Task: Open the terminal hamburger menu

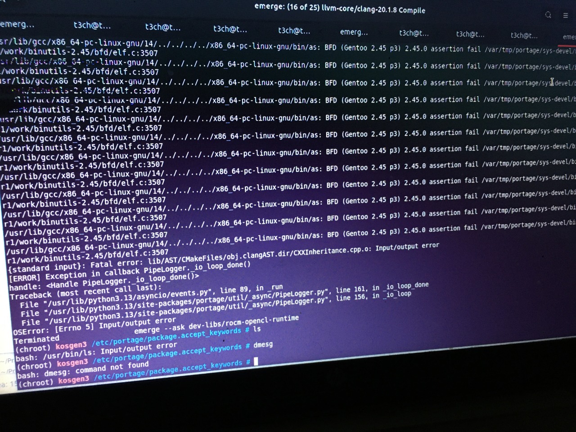Action: (566, 15)
